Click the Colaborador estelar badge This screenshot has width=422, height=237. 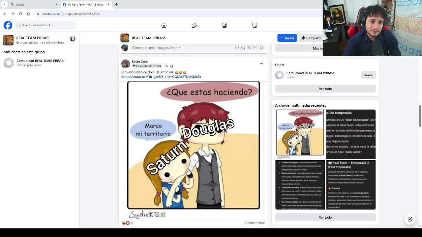tap(147, 66)
